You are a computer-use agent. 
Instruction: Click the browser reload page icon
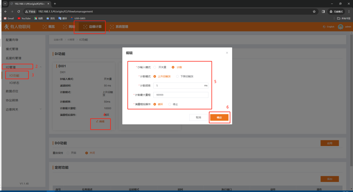tap(19, 11)
